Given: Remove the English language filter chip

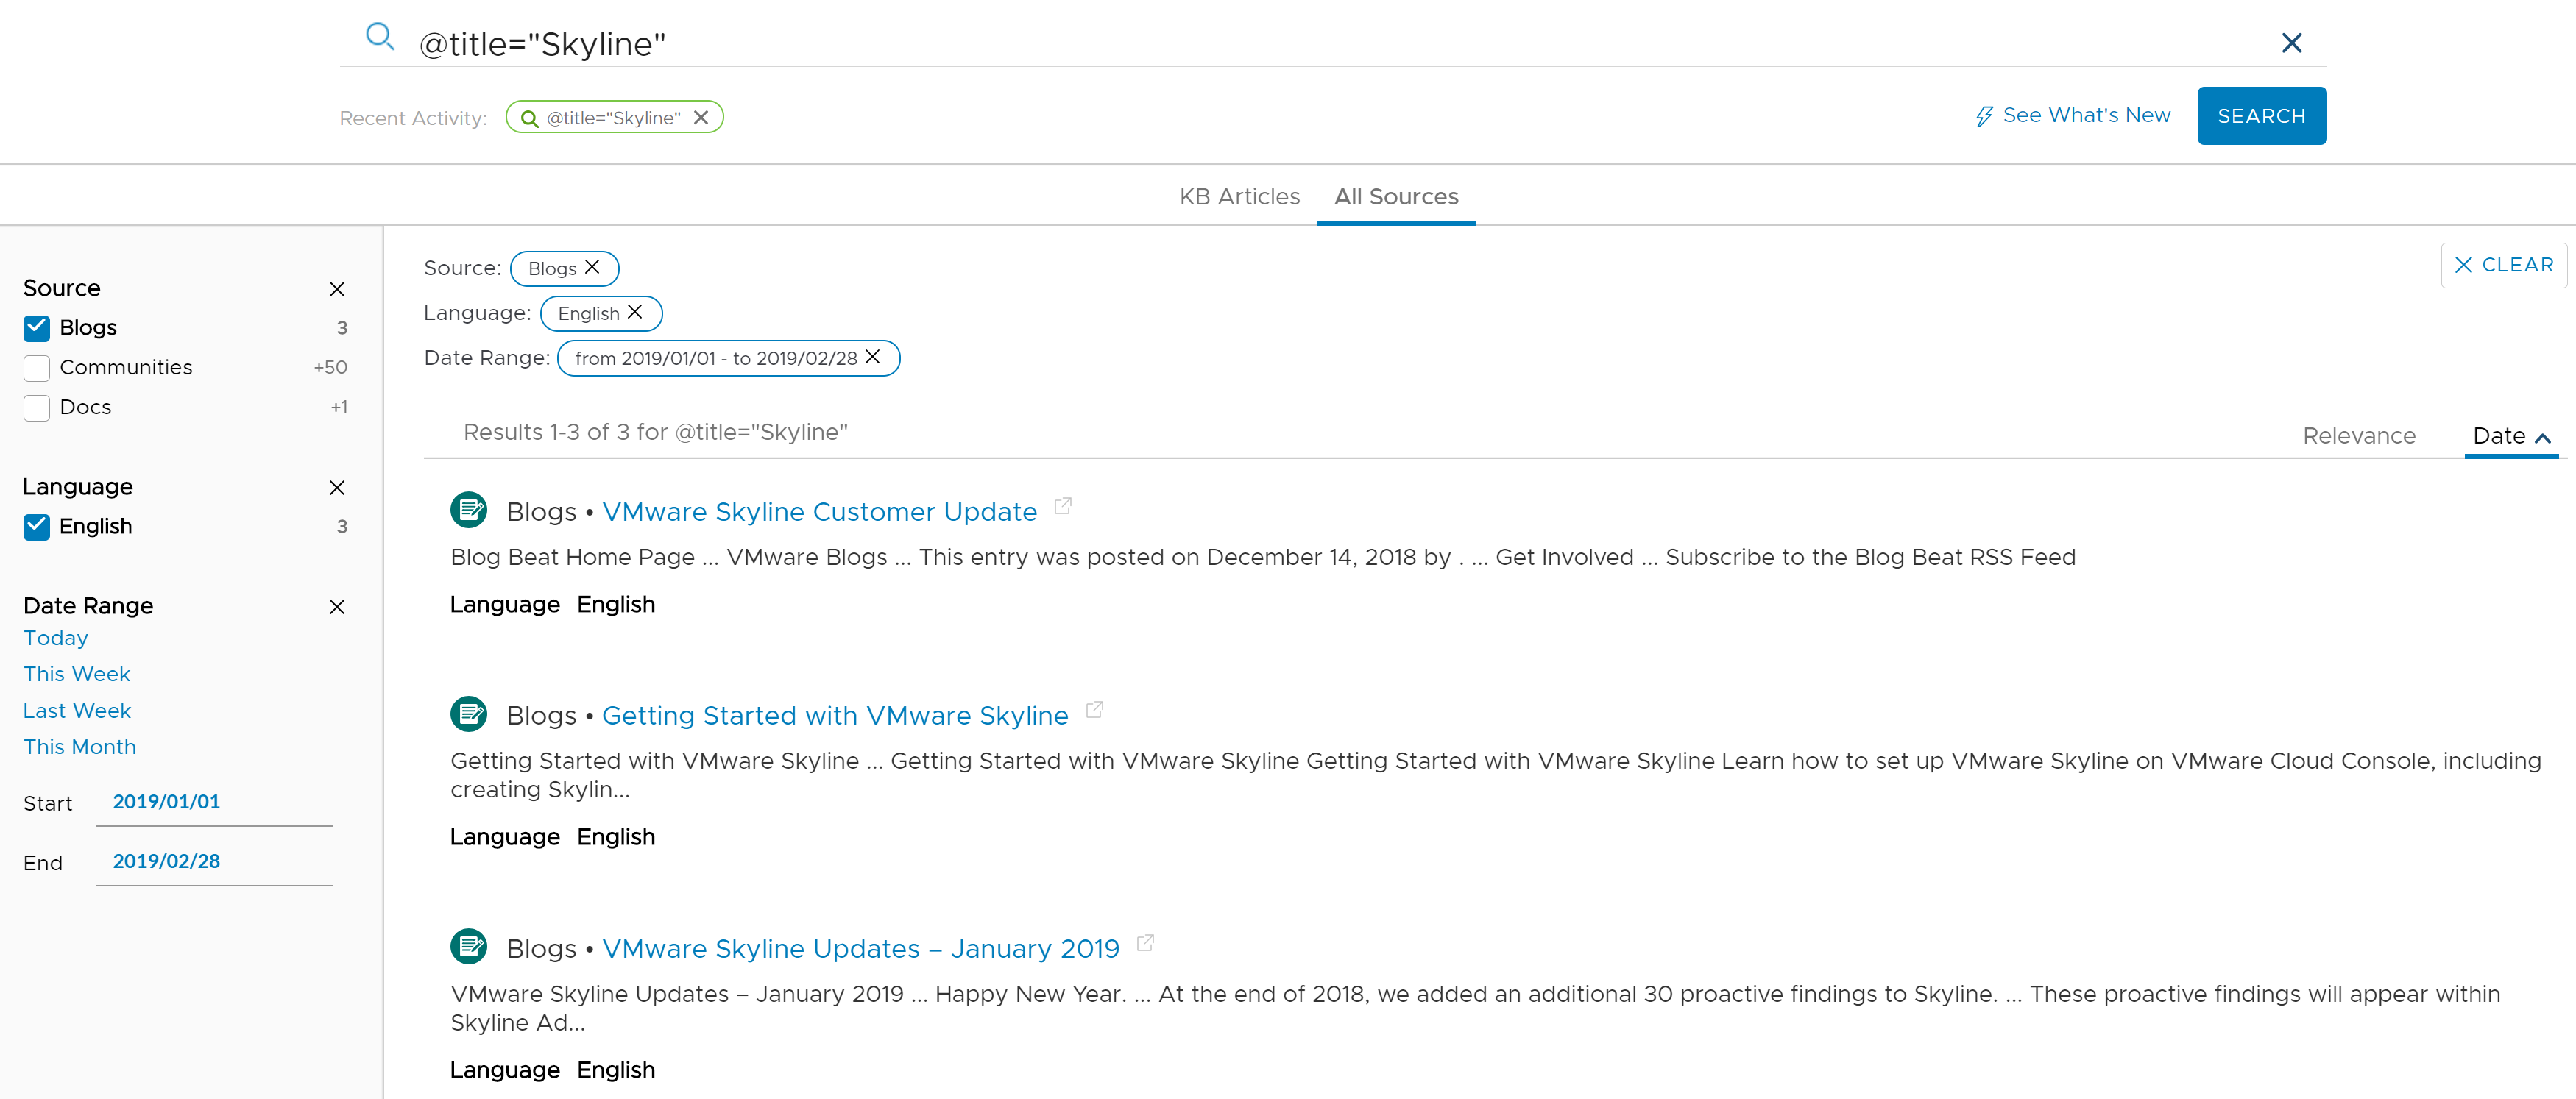Looking at the screenshot, I should [x=635, y=312].
